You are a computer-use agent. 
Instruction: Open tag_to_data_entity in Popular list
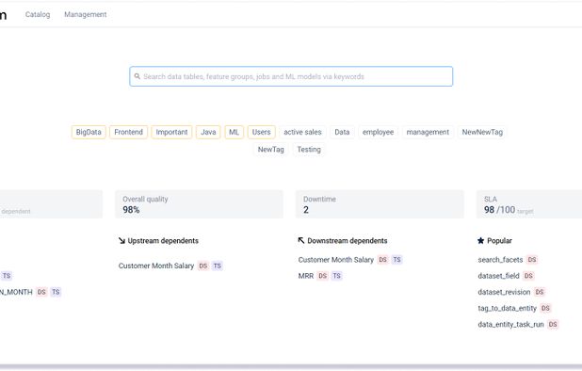[507, 308]
